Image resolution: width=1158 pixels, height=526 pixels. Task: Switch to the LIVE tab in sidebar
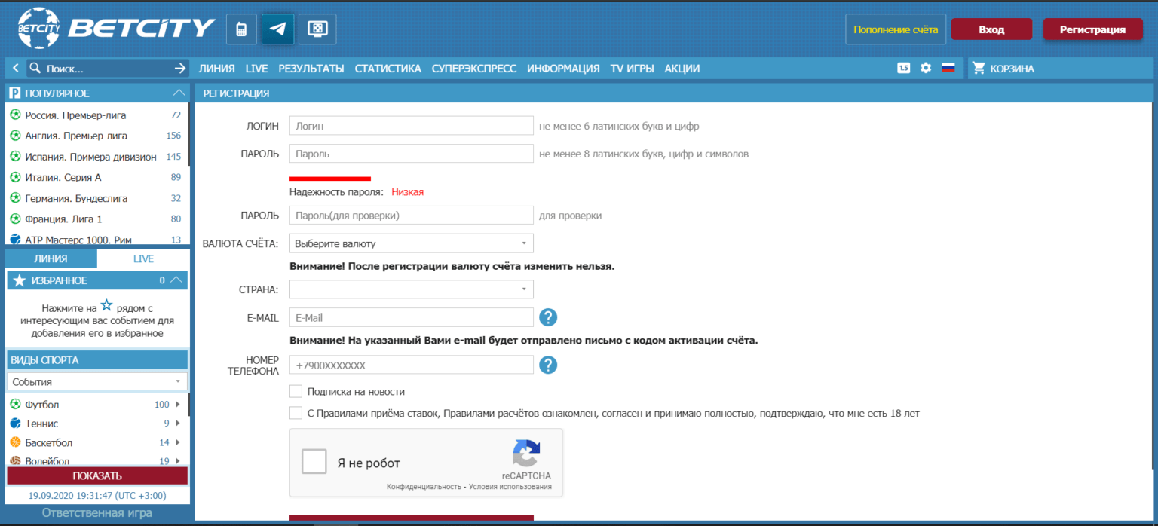(x=143, y=258)
